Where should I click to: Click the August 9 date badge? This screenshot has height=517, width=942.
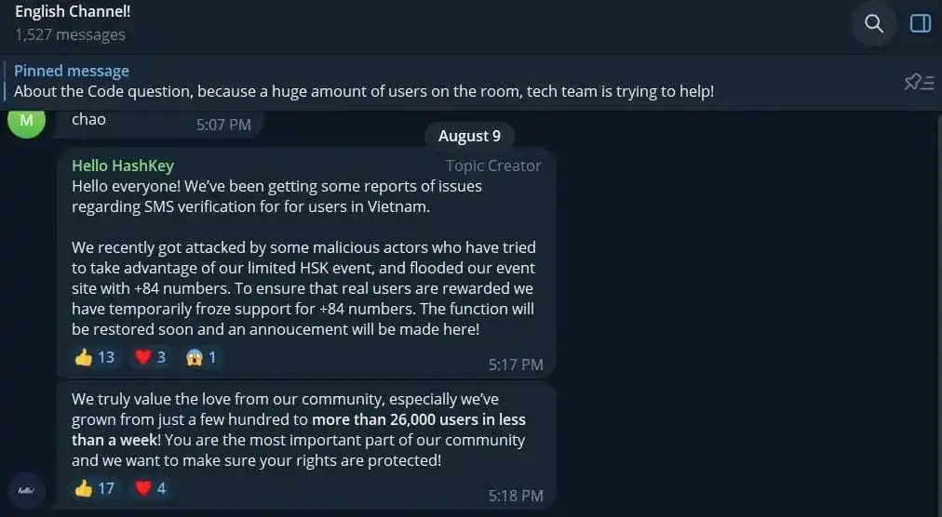coord(469,136)
